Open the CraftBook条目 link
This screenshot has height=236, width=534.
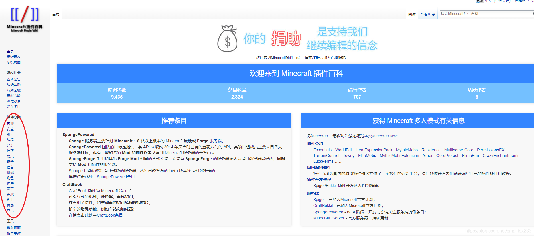point(110,215)
